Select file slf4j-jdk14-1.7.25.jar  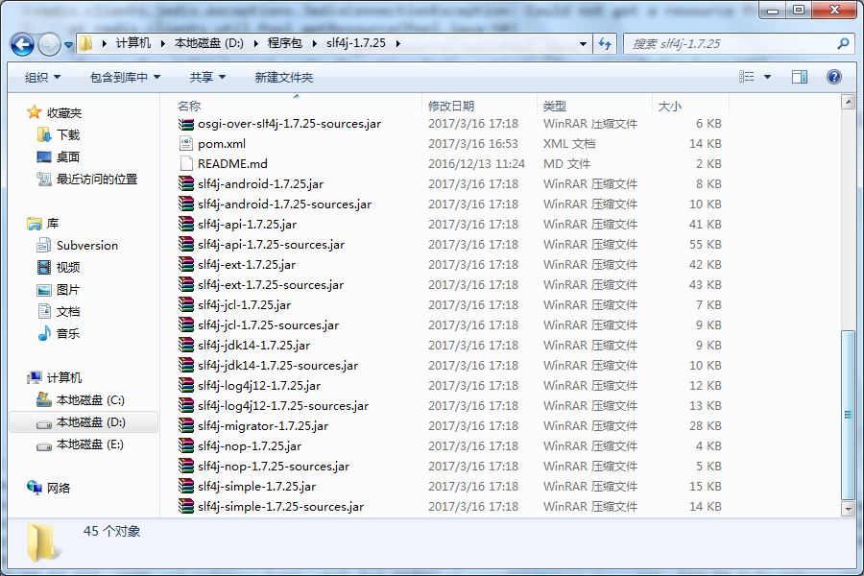(254, 345)
